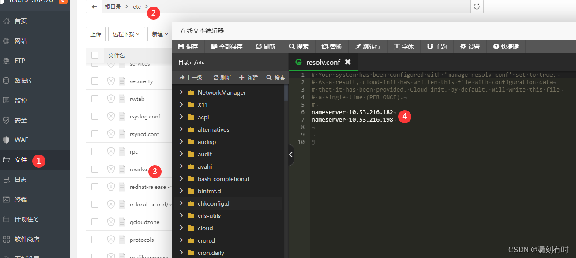576x258 pixels.
Task: Click 刷新 refresh in editor toolbar
Action: (265, 46)
